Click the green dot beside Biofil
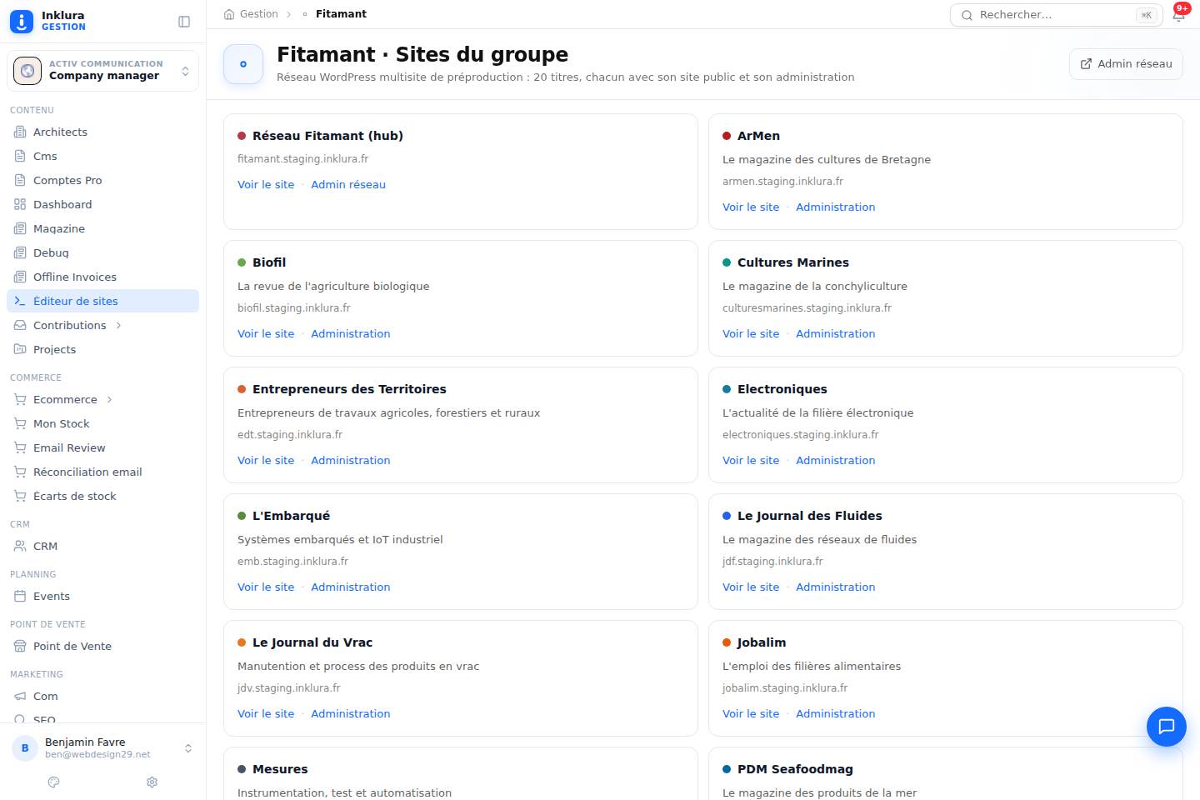 242,262
